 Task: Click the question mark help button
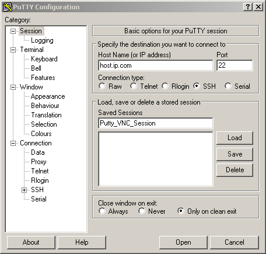tap(248, 7)
